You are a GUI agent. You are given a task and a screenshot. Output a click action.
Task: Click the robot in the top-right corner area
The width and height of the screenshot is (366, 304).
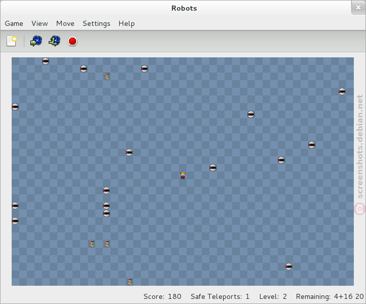coord(342,91)
